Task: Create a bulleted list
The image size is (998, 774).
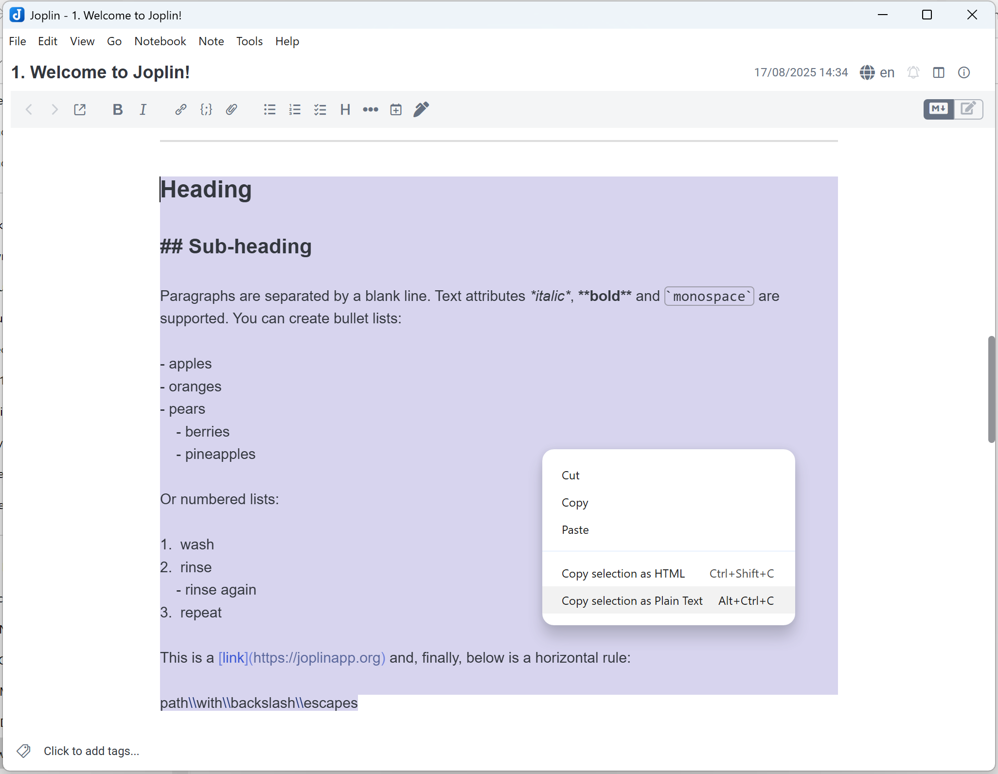Action: click(269, 109)
